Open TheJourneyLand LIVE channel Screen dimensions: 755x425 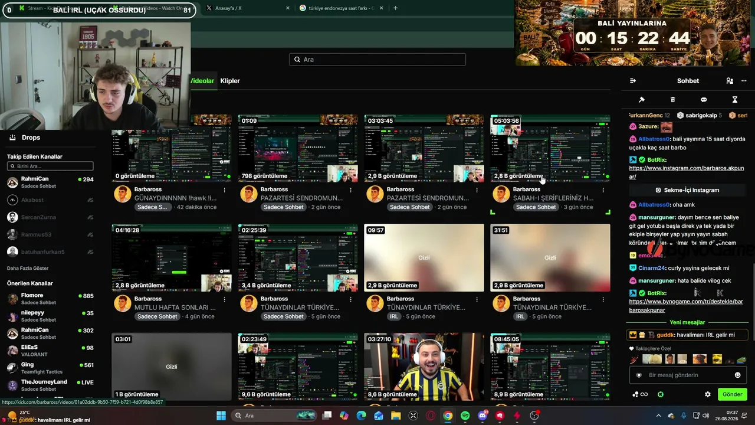click(x=50, y=385)
